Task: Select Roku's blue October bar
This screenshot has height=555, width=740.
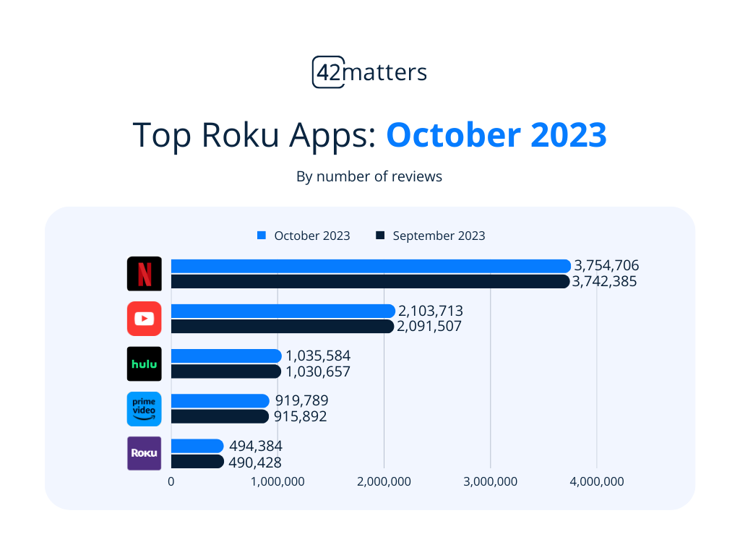Action: click(197, 446)
